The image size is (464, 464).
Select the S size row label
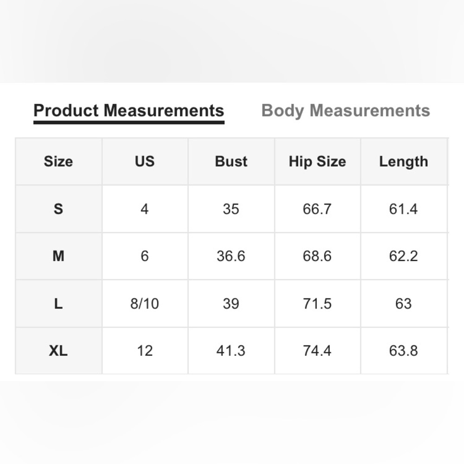click(x=58, y=209)
